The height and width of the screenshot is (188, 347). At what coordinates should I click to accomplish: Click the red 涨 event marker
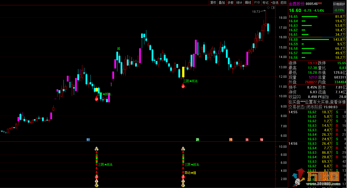click(247, 139)
